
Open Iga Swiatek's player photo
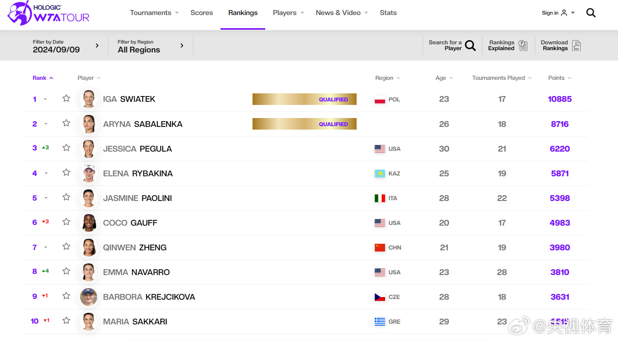(89, 99)
